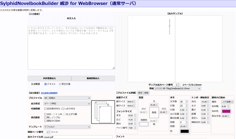Click the ルビ font size field 4.25
This screenshot has height=139, width=236.
[x=132, y=120]
